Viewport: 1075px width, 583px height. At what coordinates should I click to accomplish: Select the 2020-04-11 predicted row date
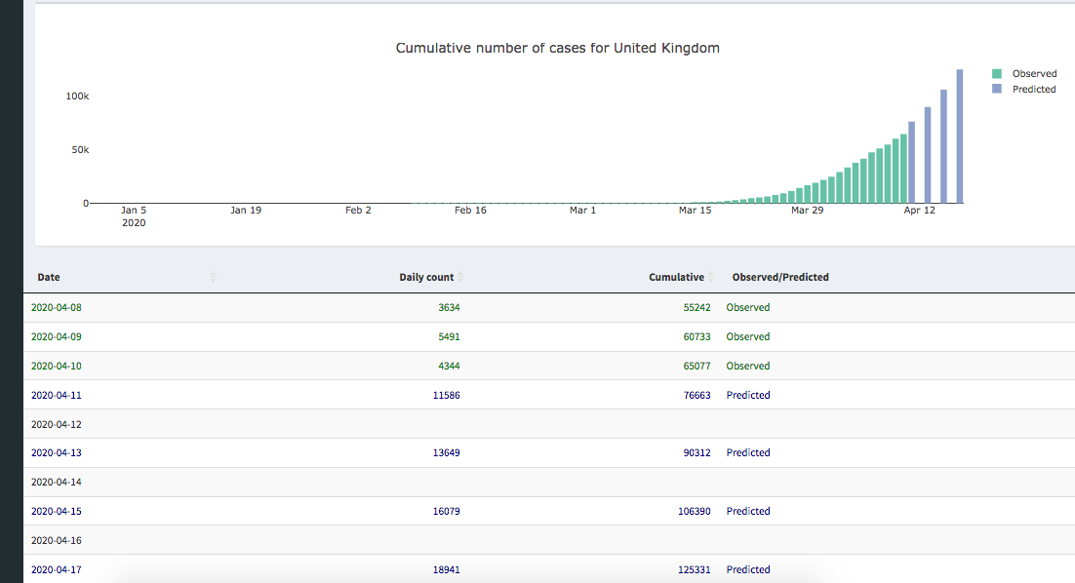pos(57,395)
